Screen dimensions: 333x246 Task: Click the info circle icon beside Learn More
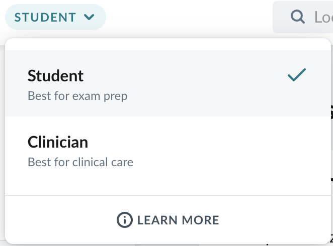click(x=125, y=220)
